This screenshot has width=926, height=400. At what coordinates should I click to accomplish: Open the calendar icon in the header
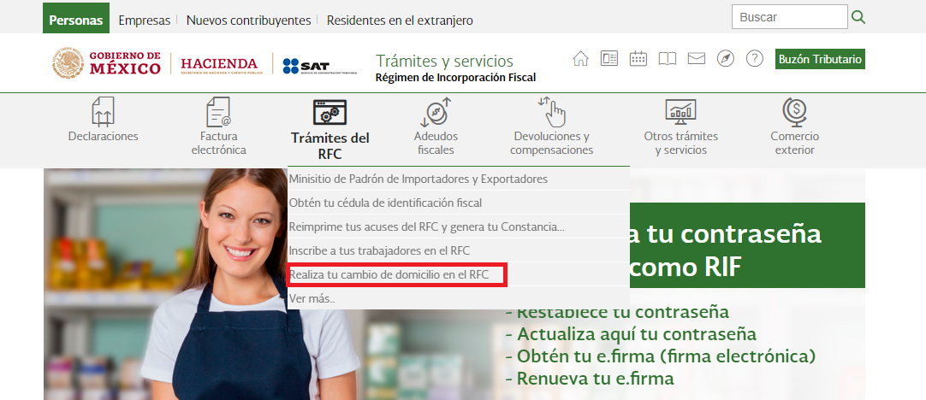click(x=638, y=58)
